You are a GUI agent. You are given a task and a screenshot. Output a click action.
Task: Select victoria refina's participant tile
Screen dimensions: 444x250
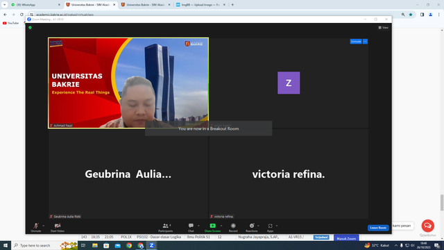(289, 174)
